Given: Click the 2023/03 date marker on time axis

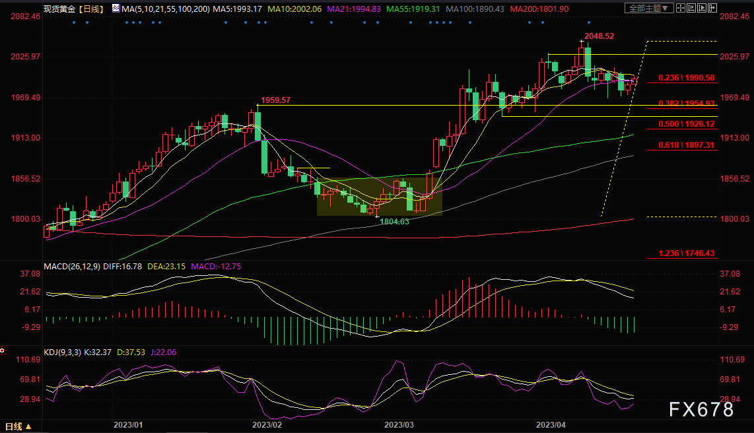Looking at the screenshot, I should (x=398, y=424).
